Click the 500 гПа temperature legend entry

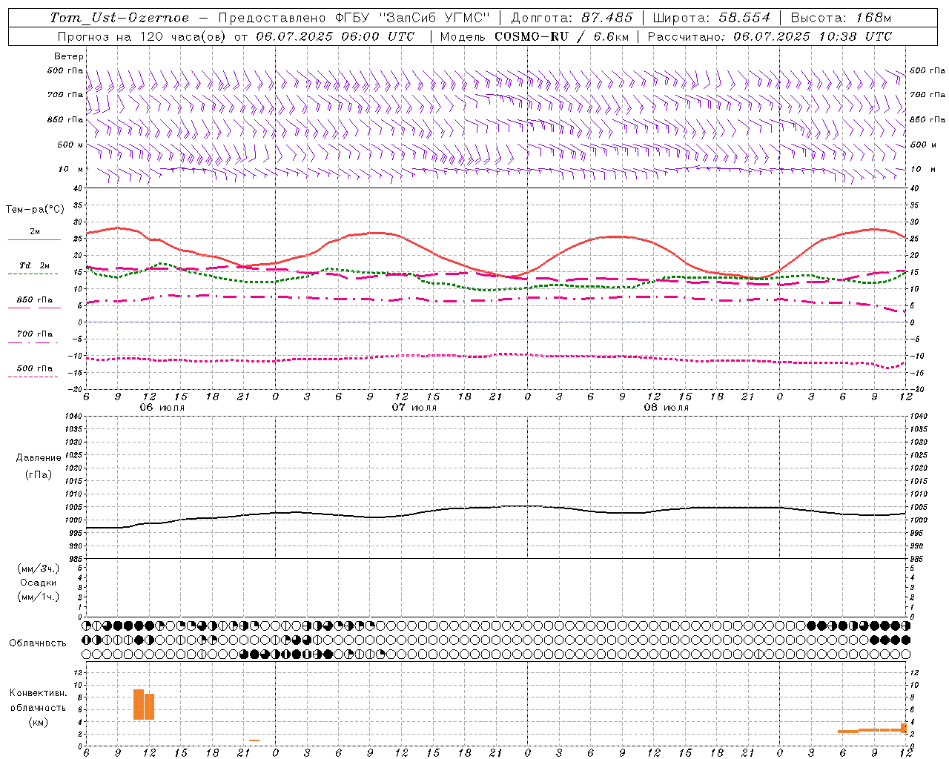[x=34, y=371]
